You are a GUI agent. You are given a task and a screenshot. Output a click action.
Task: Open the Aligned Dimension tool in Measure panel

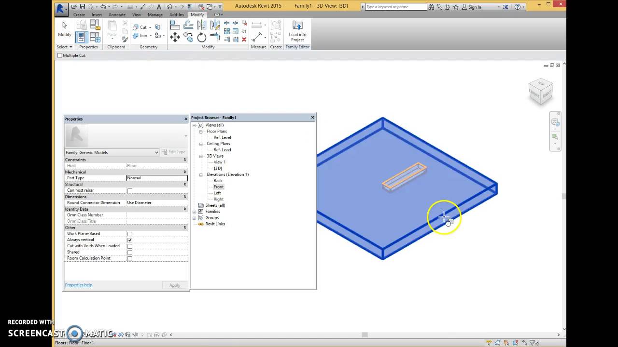click(x=257, y=25)
